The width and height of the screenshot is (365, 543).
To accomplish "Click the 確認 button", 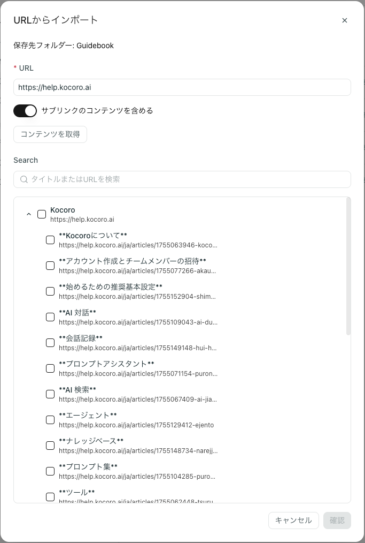I will 337,521.
